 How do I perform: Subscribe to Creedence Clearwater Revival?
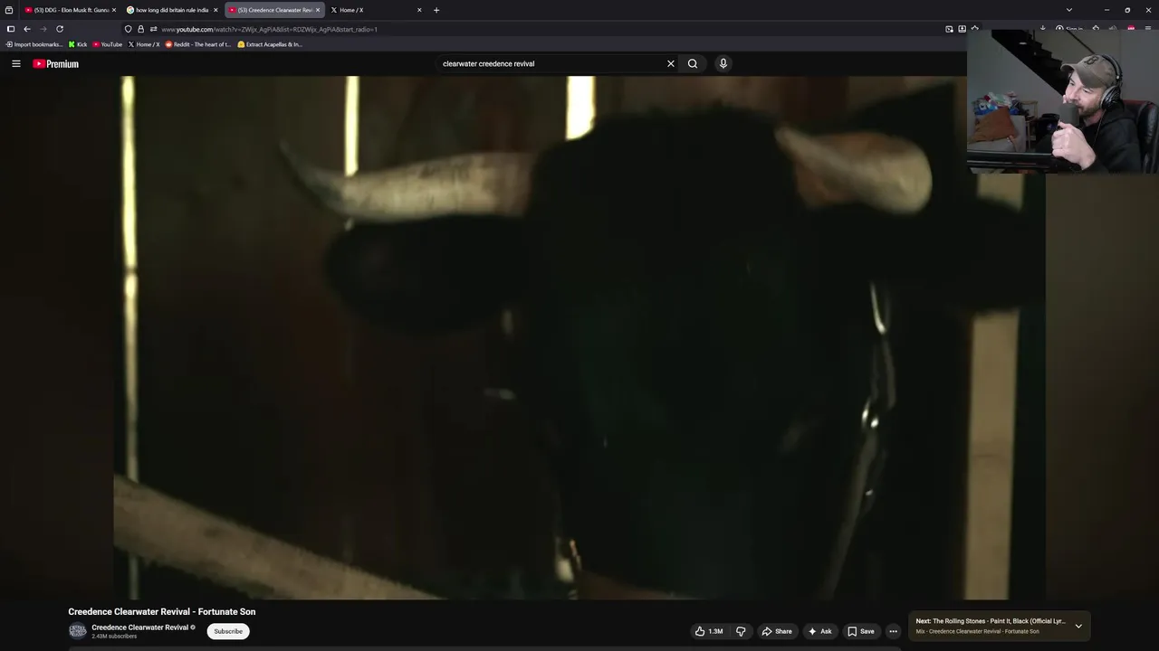coord(228,631)
